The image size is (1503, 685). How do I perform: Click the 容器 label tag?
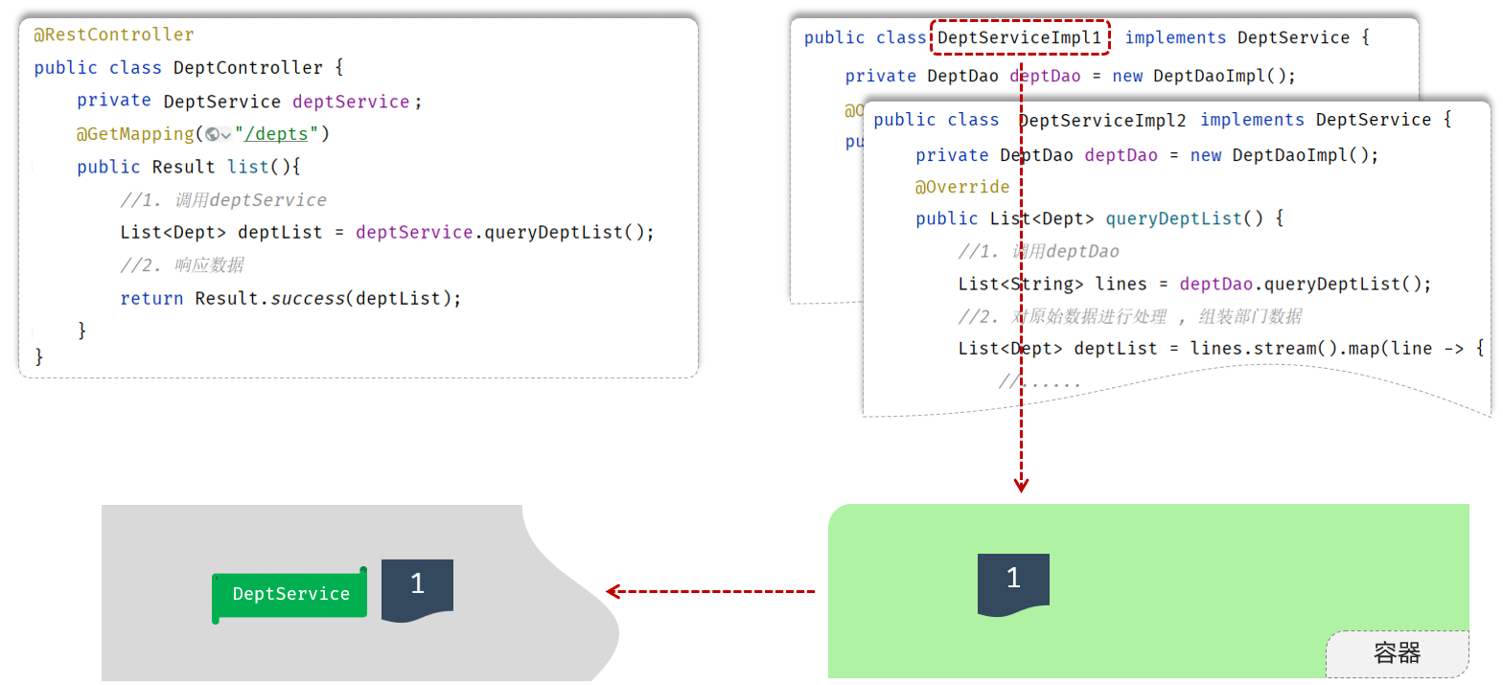(x=1397, y=654)
